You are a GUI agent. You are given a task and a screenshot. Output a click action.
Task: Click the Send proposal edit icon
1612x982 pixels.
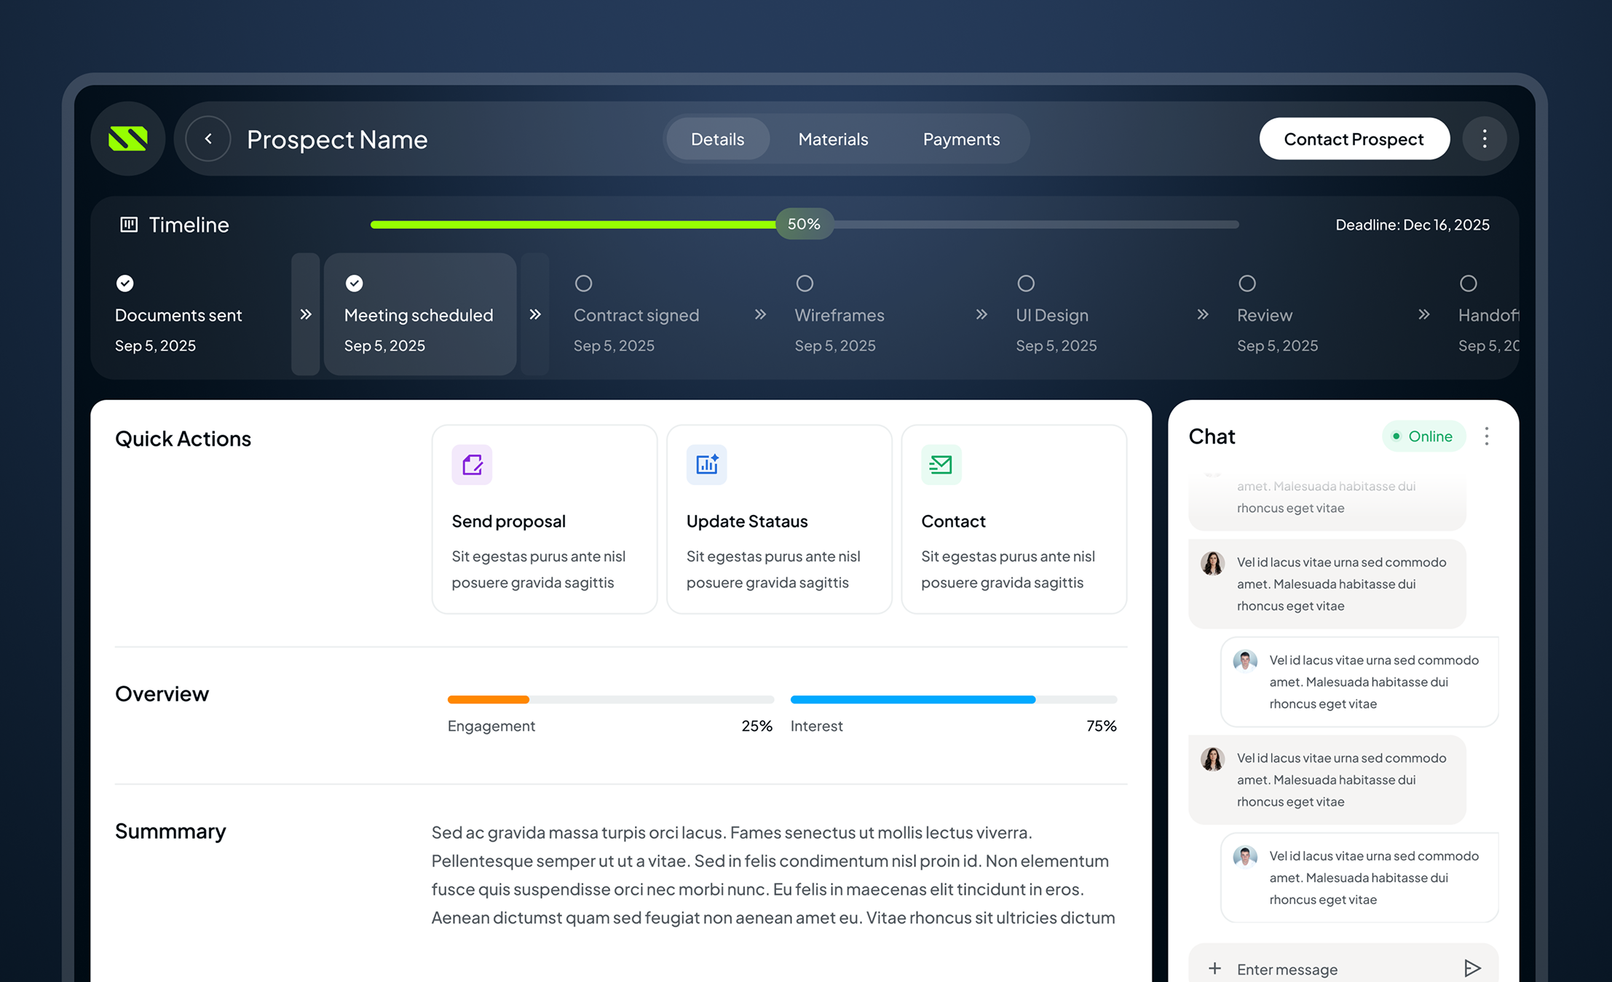pyautogui.click(x=472, y=464)
